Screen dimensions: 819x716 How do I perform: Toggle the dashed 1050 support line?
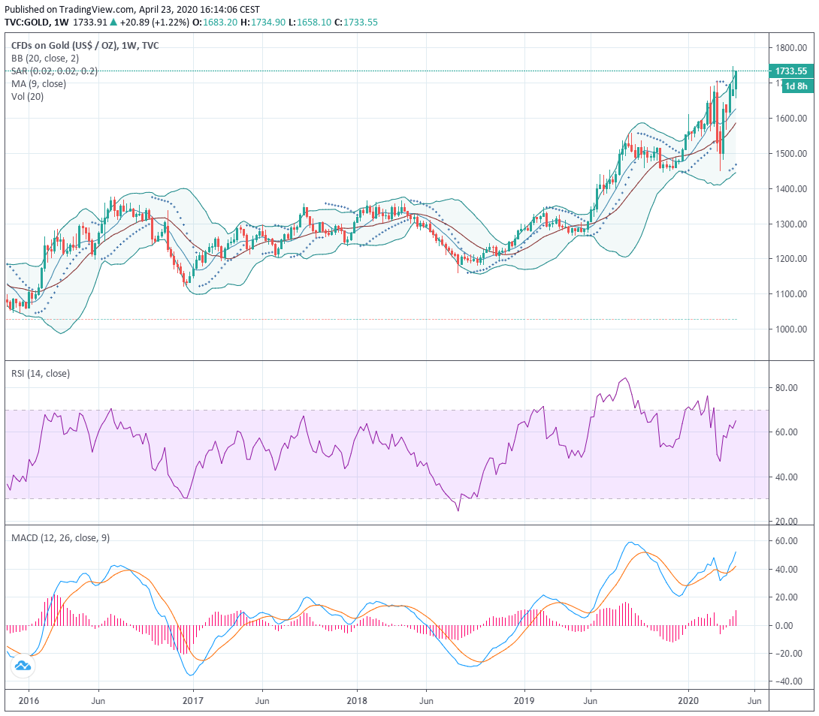[x=376, y=318]
